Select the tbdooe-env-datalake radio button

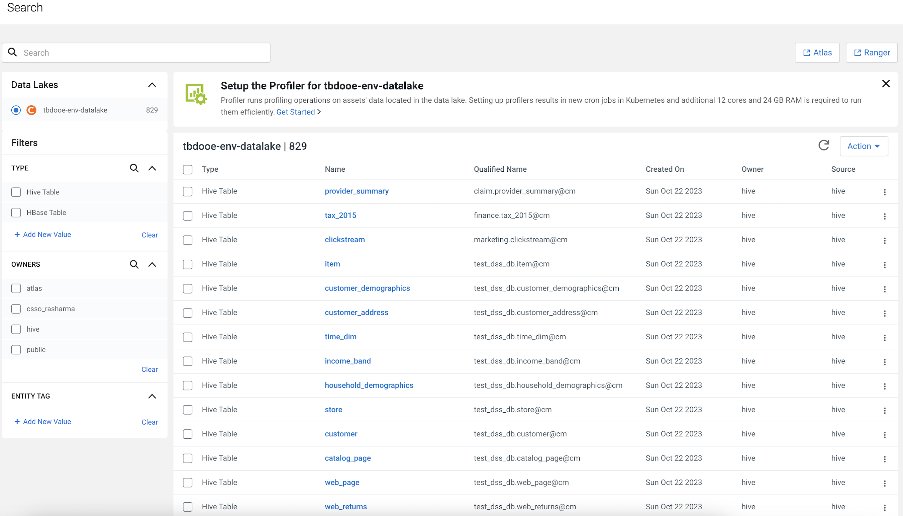click(x=16, y=110)
